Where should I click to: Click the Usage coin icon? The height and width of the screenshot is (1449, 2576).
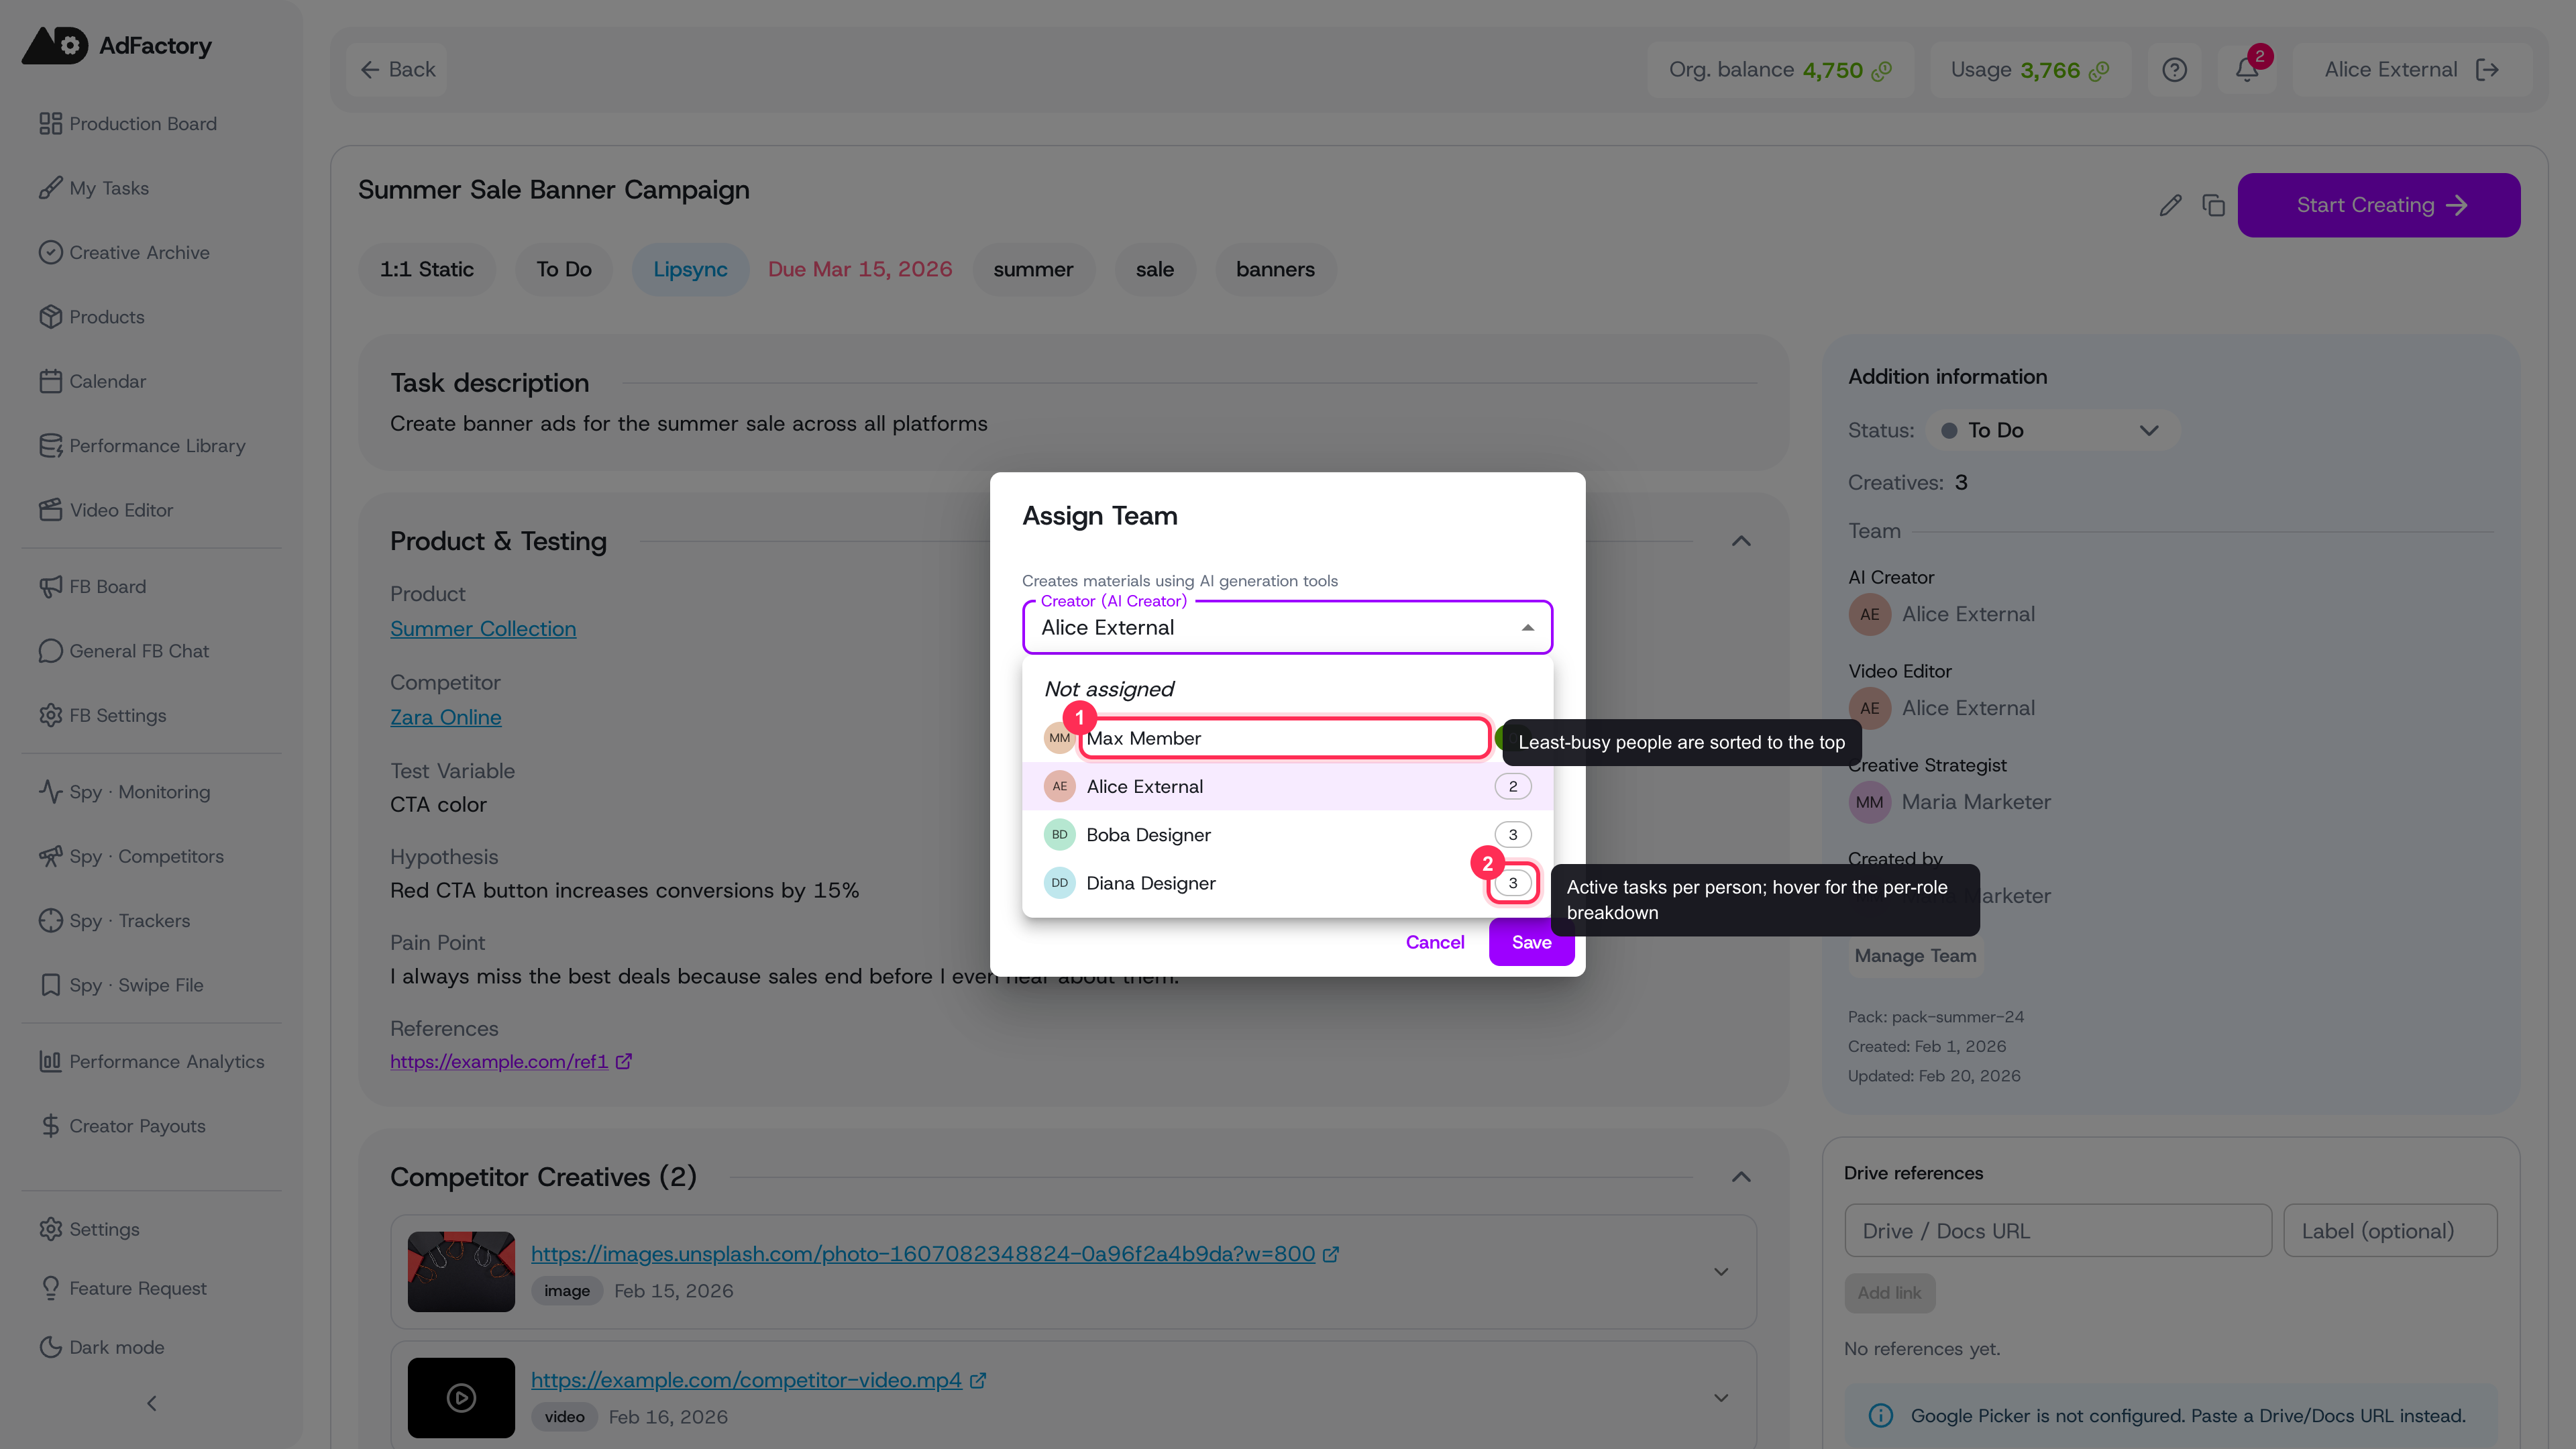[2099, 70]
